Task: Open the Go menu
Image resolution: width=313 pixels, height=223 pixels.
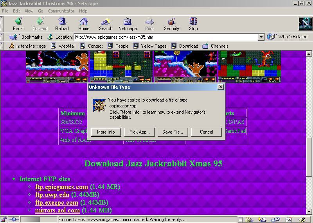Action: coord(41,11)
